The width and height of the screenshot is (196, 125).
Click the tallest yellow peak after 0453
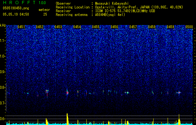click(x=67, y=119)
